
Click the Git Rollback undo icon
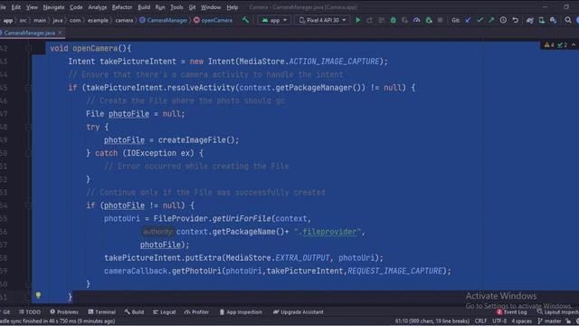[515, 20]
